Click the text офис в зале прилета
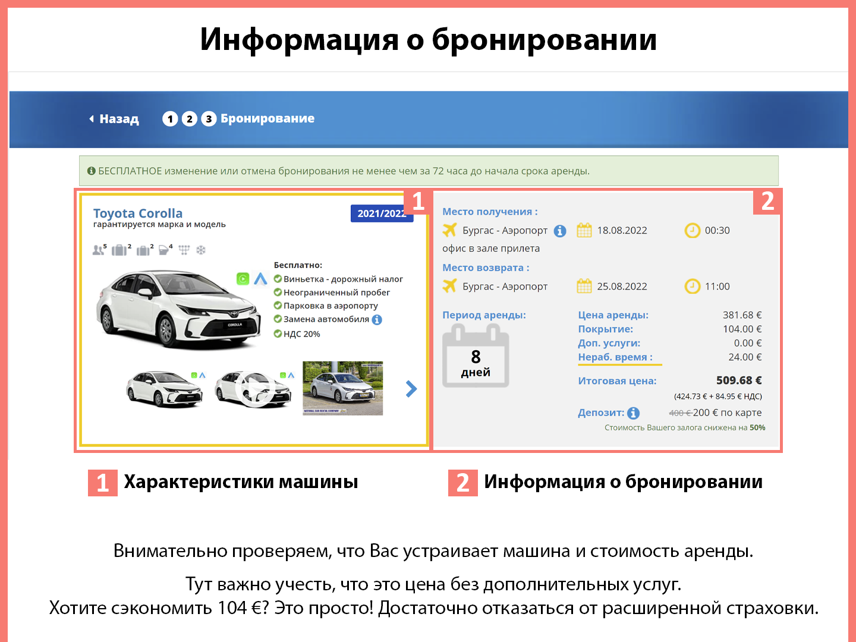 [491, 248]
